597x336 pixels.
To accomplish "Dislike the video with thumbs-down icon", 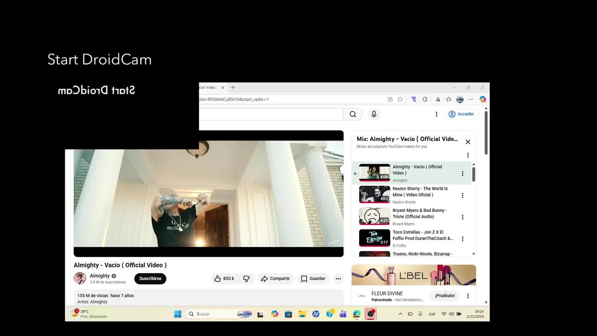I will pos(246,279).
